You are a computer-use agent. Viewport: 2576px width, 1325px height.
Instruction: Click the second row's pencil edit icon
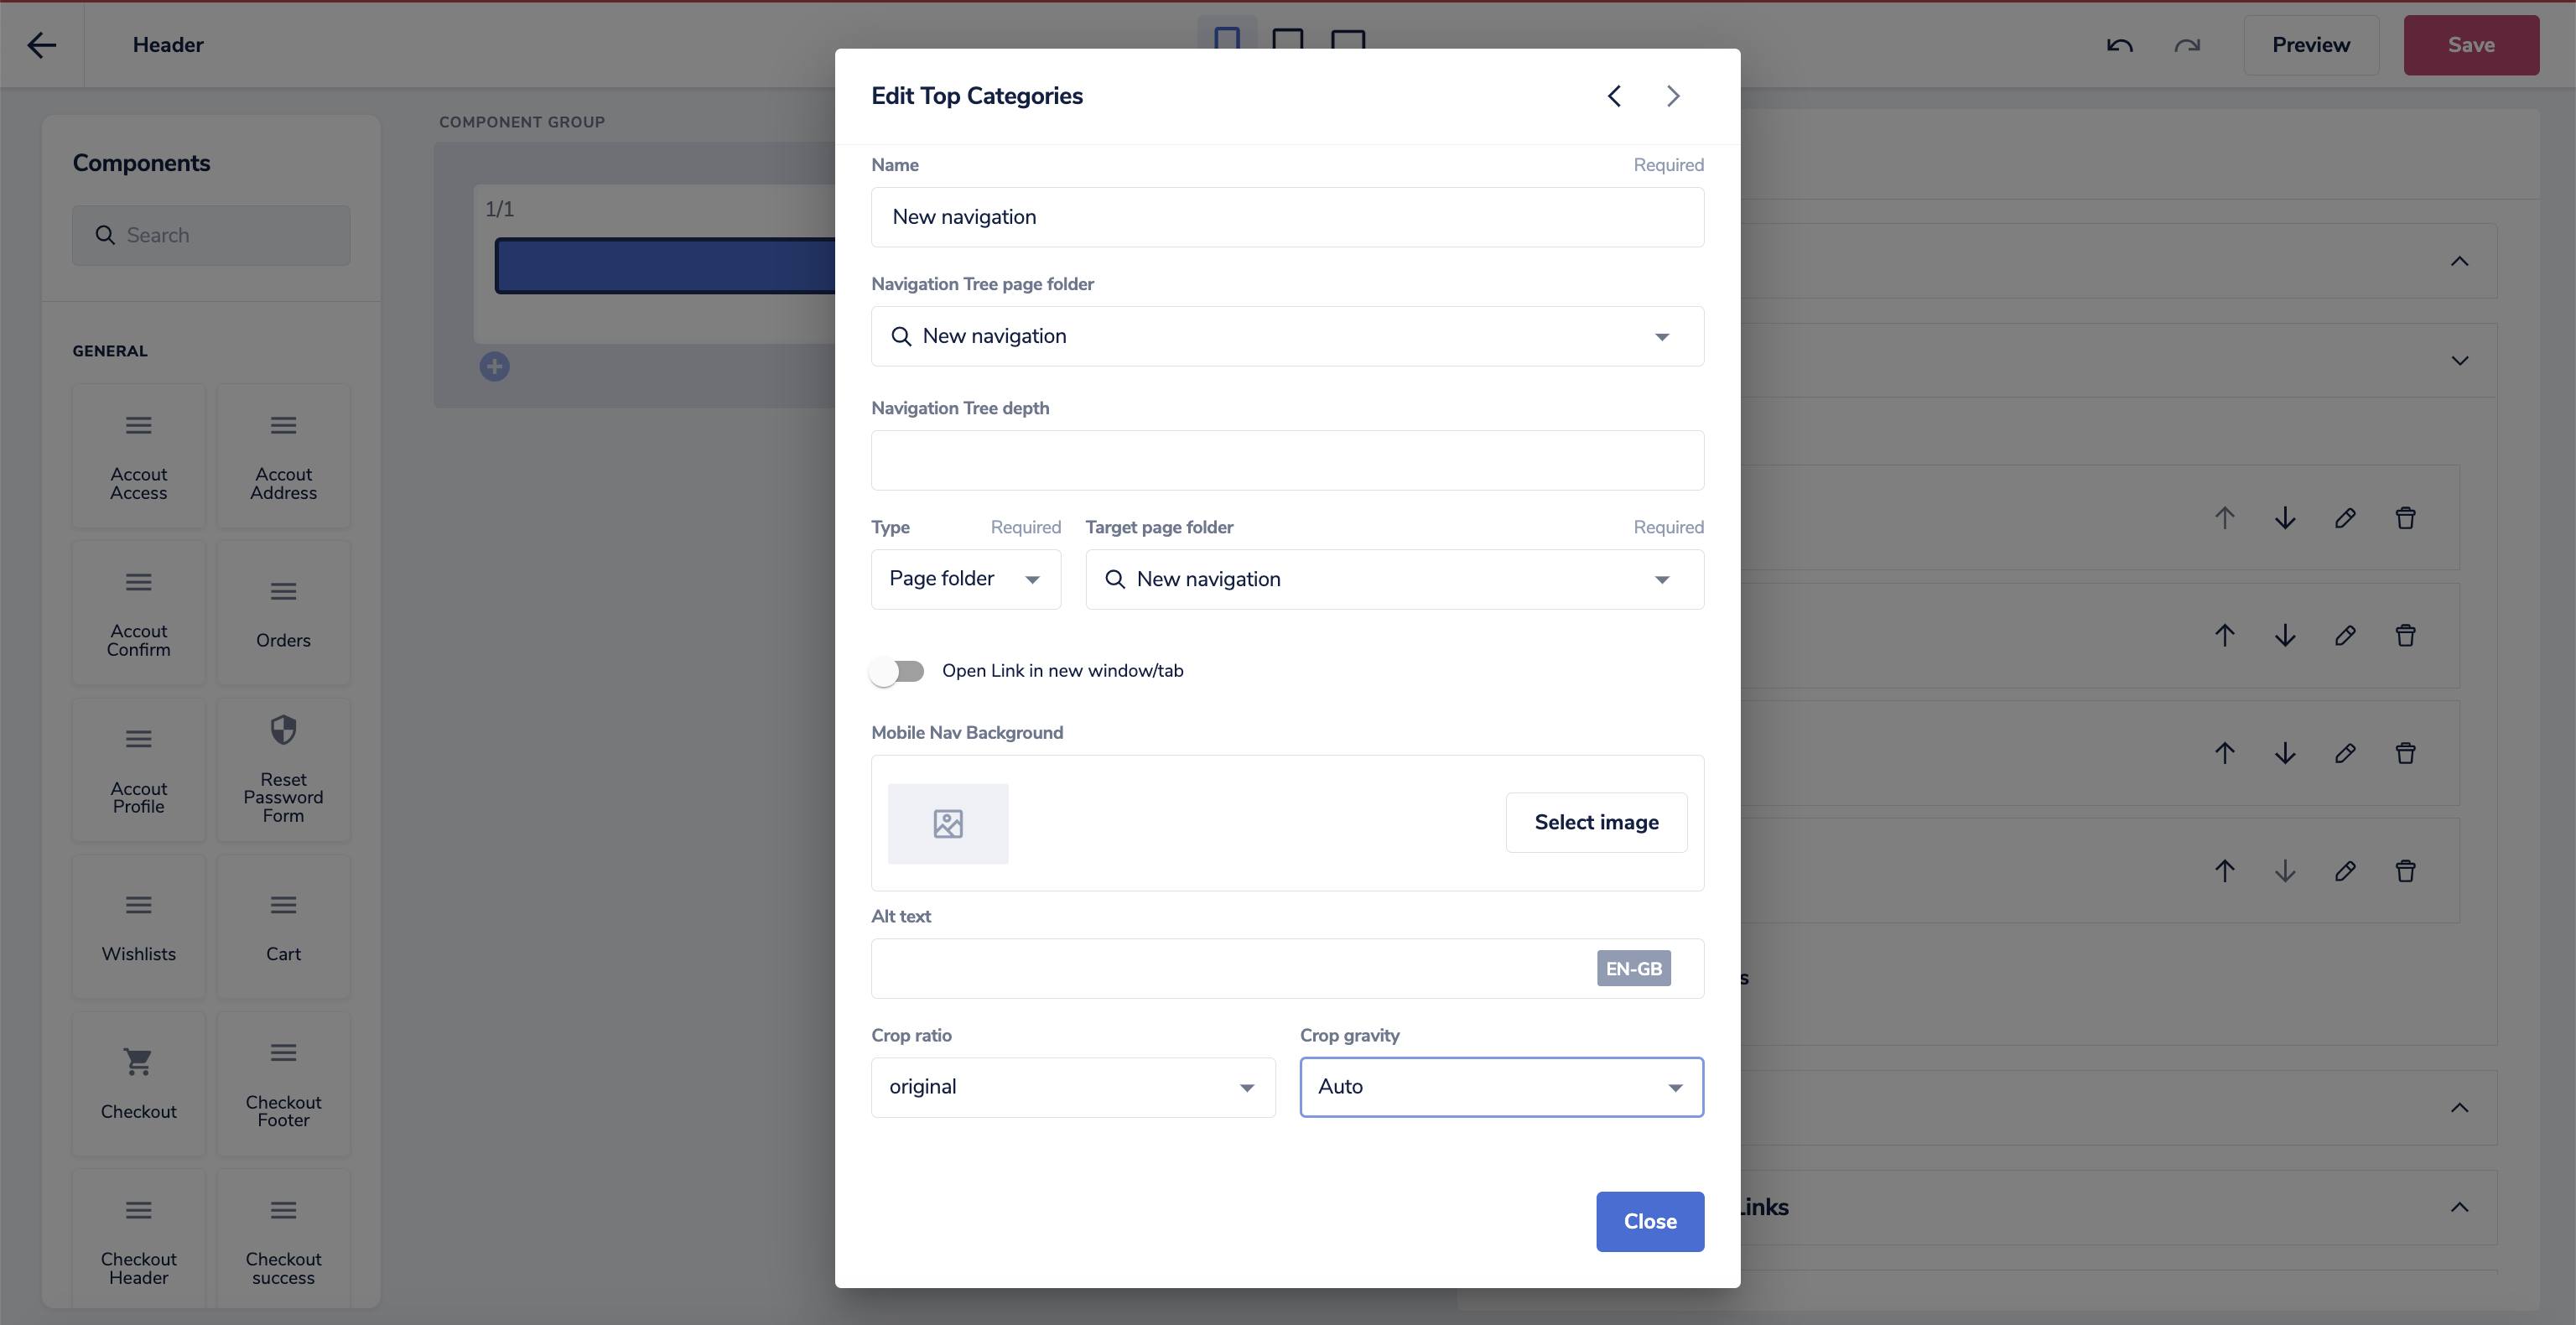[2345, 635]
